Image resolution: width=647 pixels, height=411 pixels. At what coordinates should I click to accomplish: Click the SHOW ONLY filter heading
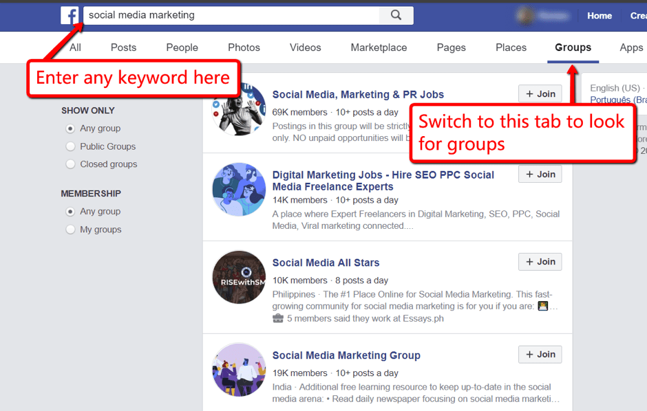click(x=88, y=111)
